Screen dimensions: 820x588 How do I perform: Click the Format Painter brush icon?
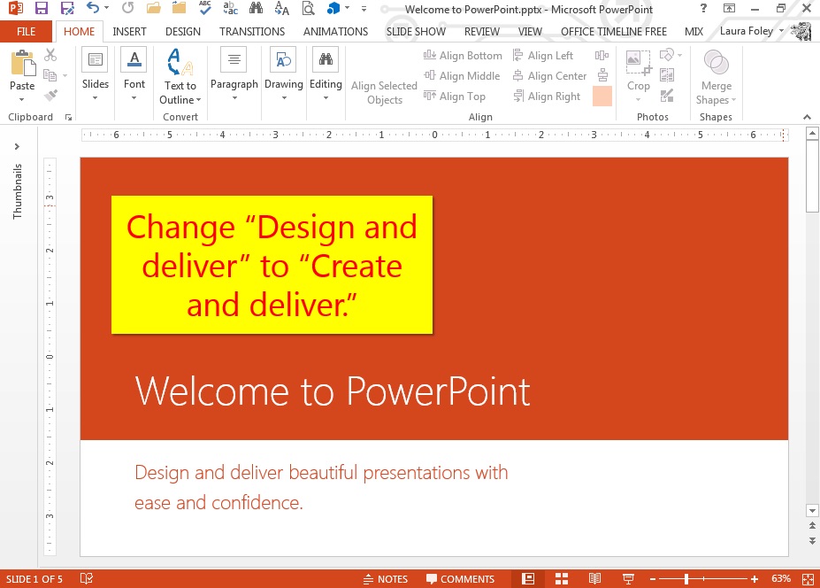[50, 96]
